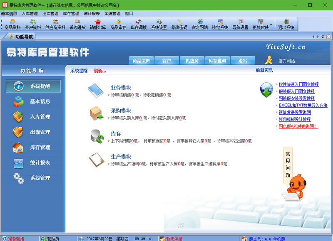The width and height of the screenshot is (333, 241).
Task: Click the 业务模块 folder icon
Action: [96, 90]
